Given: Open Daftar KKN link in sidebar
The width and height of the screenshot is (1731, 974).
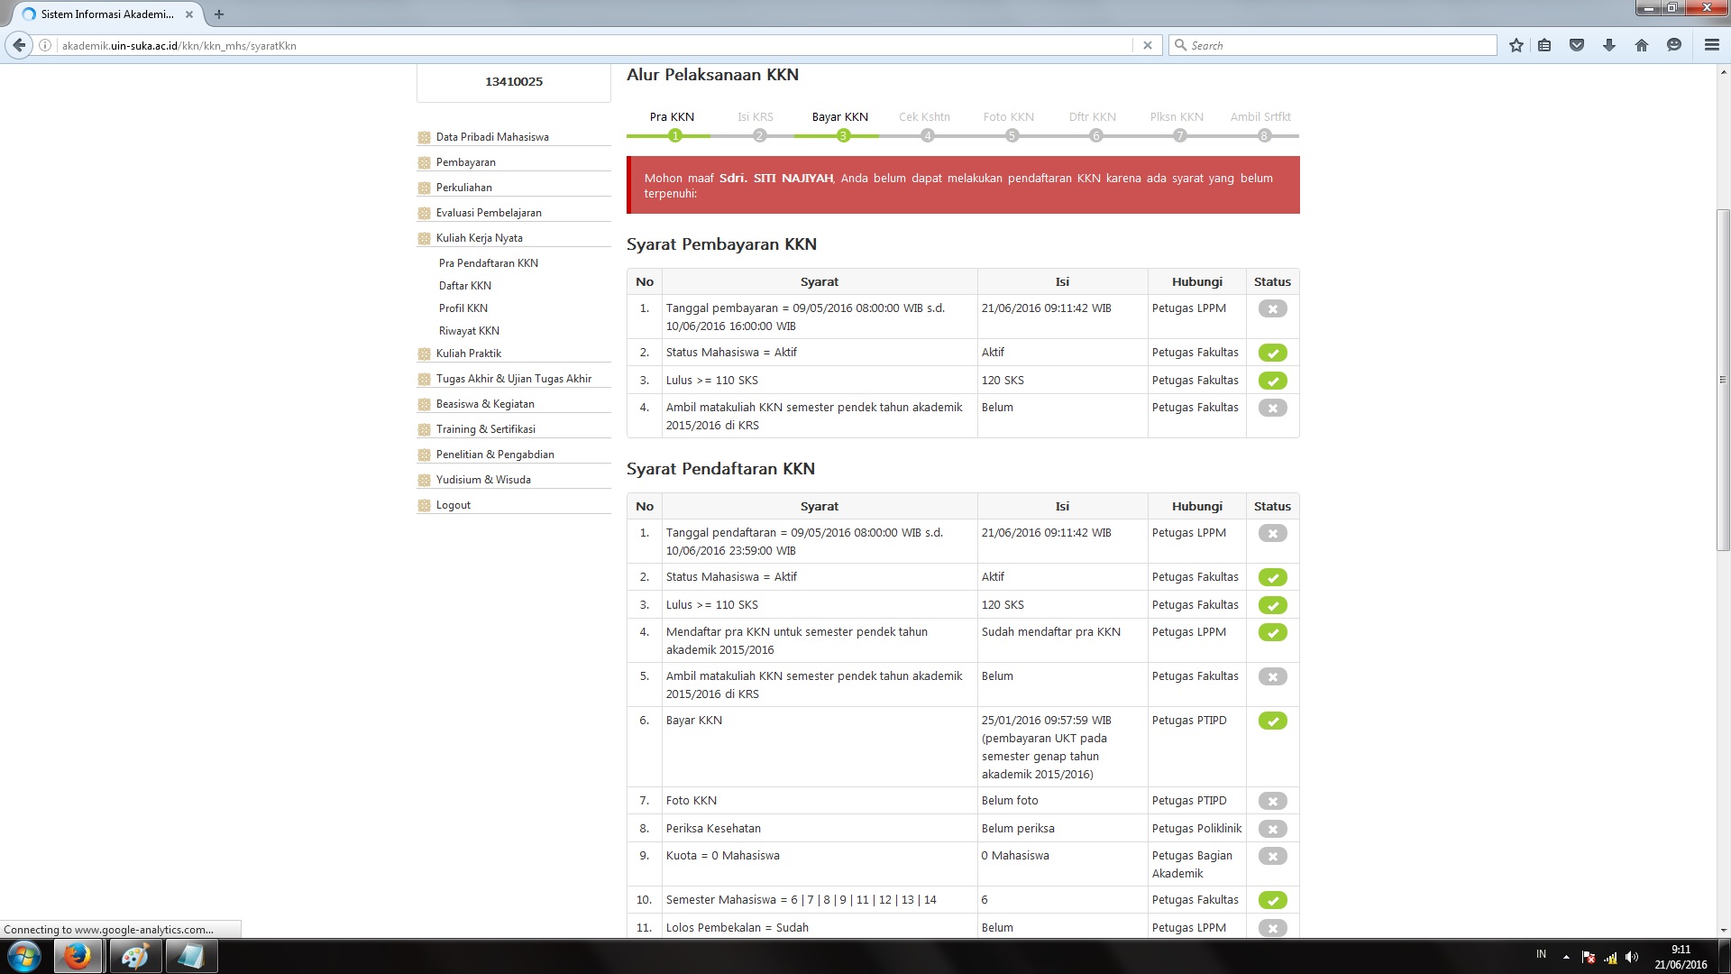Looking at the screenshot, I should (465, 286).
